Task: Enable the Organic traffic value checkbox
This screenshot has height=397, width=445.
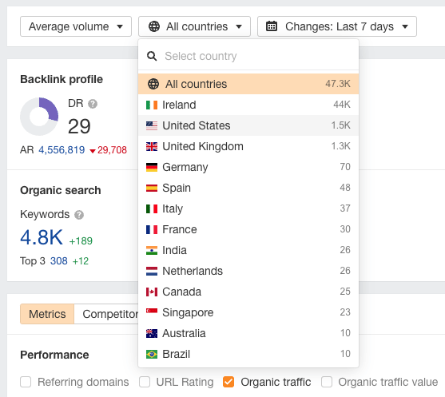Action: point(327,382)
